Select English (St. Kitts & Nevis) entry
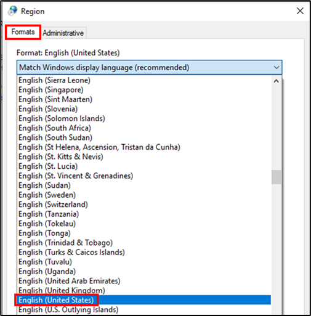 (x=144, y=156)
